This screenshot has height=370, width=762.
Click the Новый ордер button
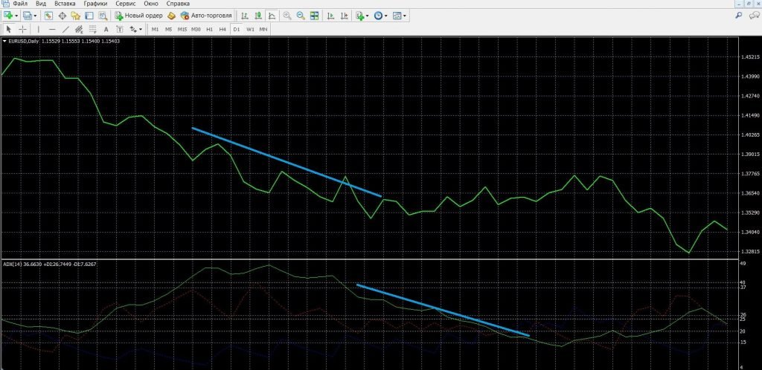tap(139, 15)
